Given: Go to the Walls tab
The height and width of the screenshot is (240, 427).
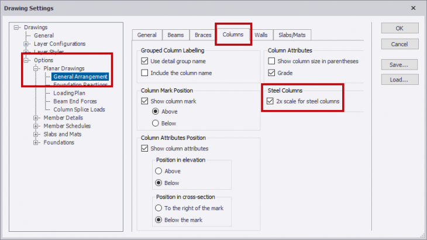Looking at the screenshot, I should [261, 35].
